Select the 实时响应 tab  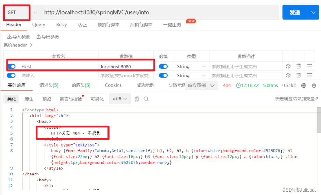[x=17, y=85]
